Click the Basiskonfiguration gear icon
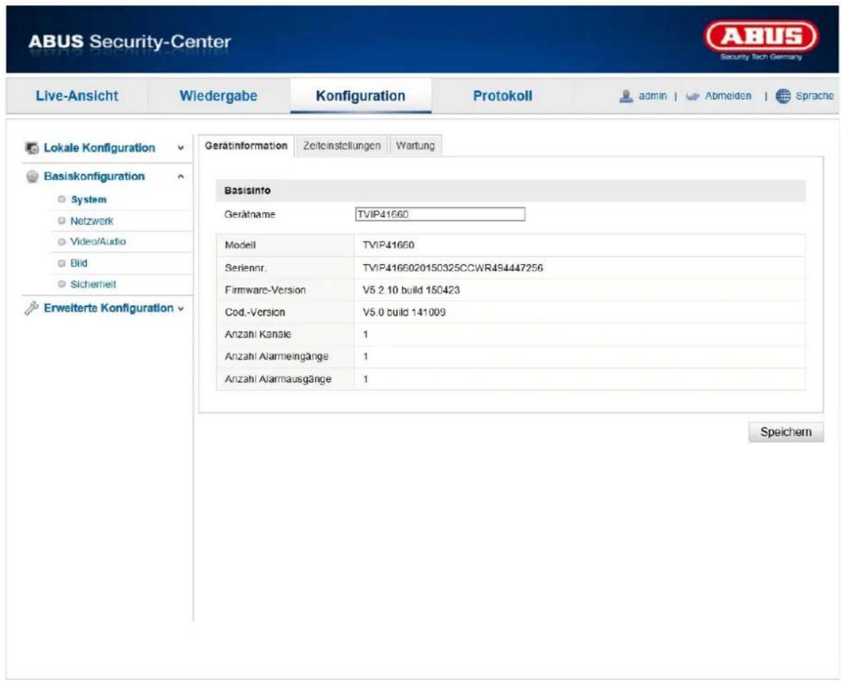The height and width of the screenshot is (681, 841). click(x=32, y=176)
